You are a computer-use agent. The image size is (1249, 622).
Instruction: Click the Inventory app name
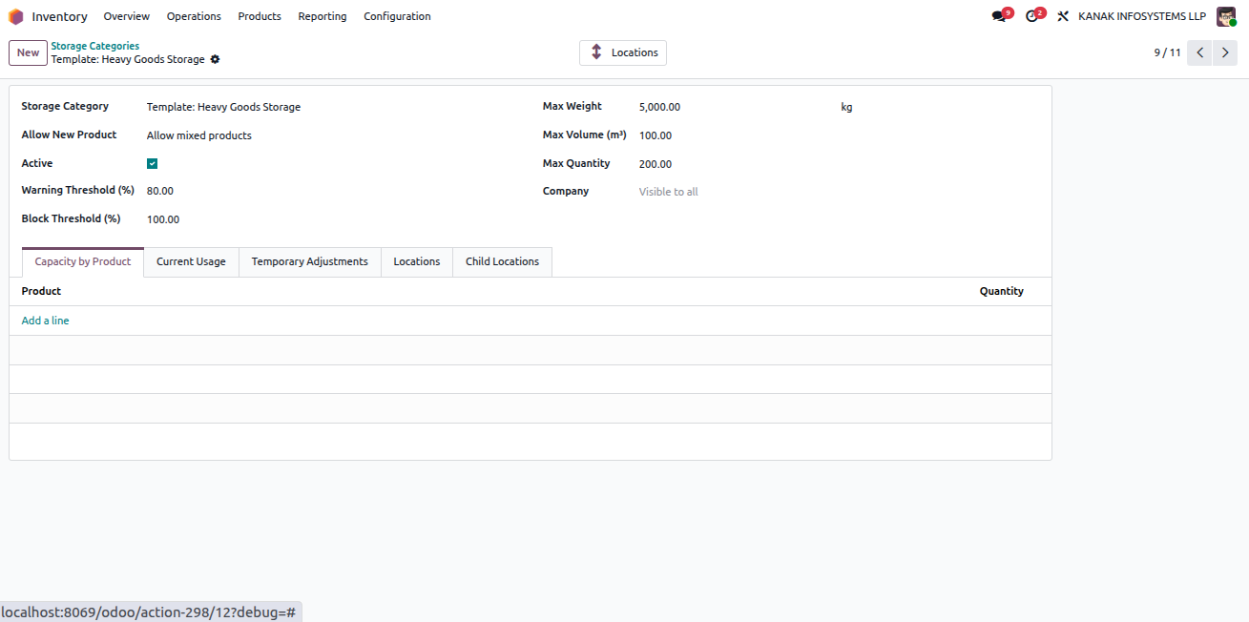tap(59, 16)
